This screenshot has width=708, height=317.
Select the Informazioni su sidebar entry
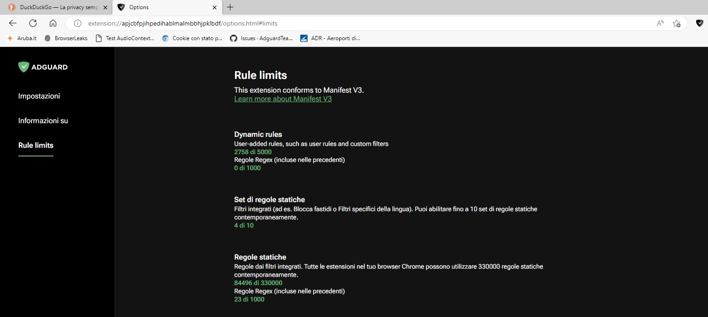[x=43, y=120]
